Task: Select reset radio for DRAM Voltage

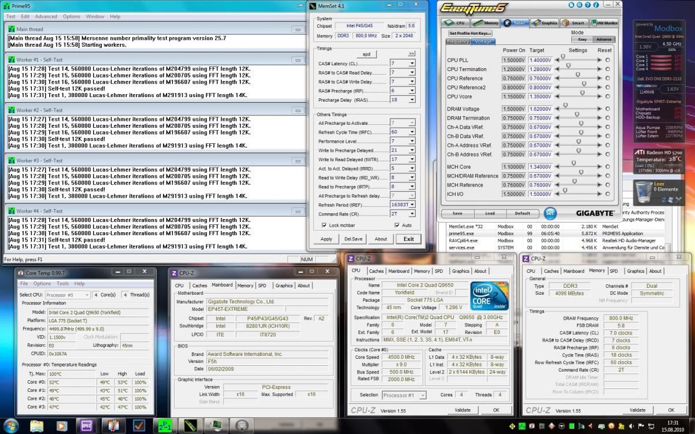Action: tap(607, 109)
